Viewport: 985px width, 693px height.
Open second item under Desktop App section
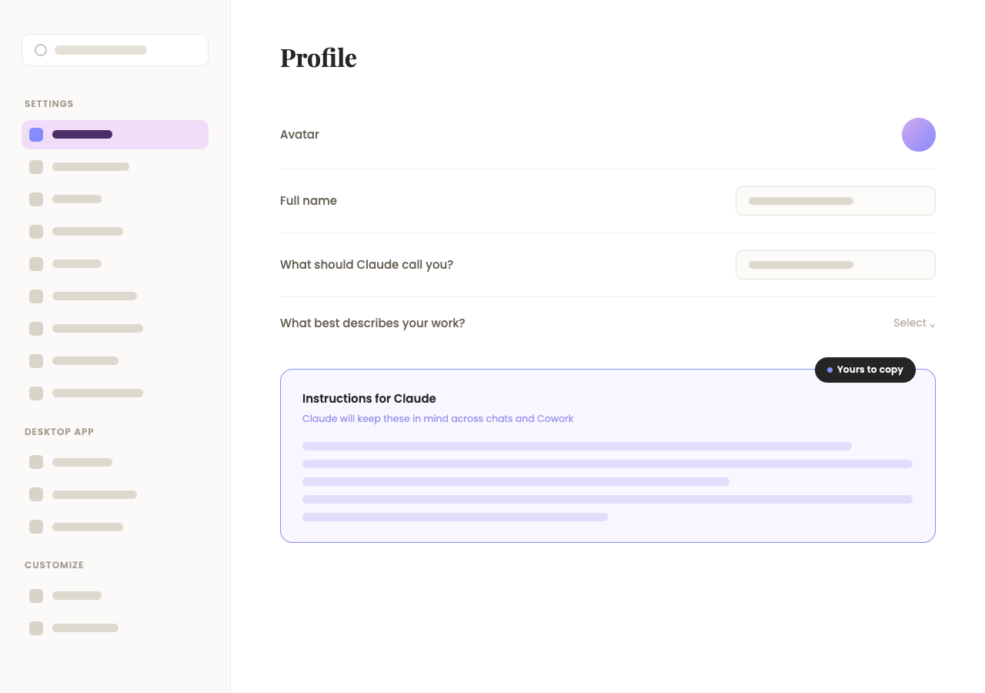(115, 495)
